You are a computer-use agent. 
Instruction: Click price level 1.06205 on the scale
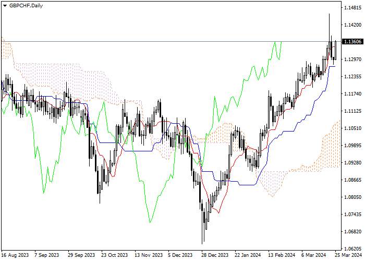coord(352,248)
